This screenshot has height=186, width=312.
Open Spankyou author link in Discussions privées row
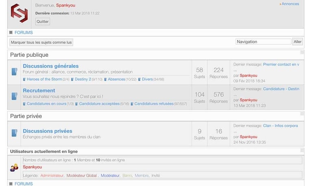tap(249, 137)
